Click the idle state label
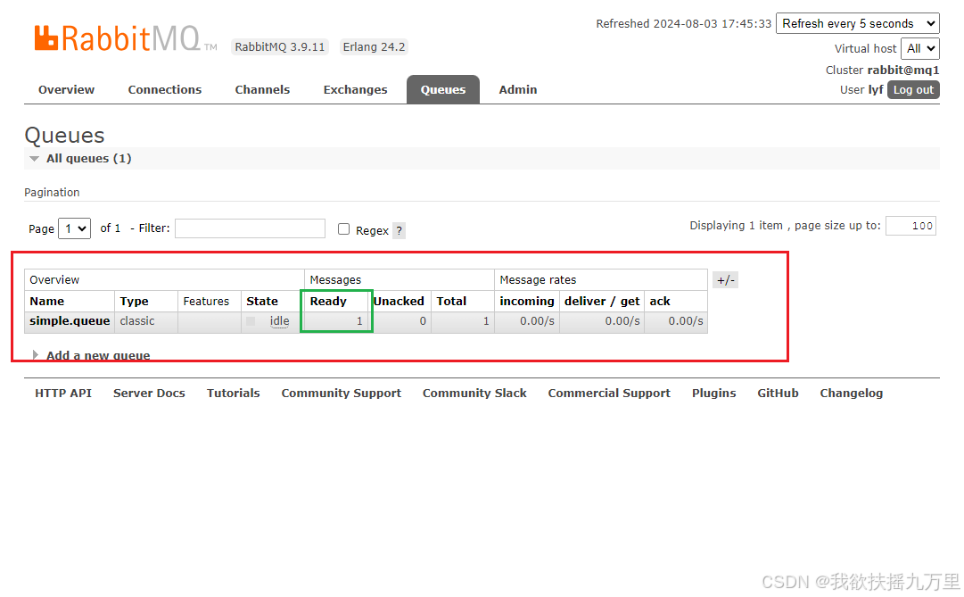The height and width of the screenshot is (597, 964). pyautogui.click(x=280, y=321)
